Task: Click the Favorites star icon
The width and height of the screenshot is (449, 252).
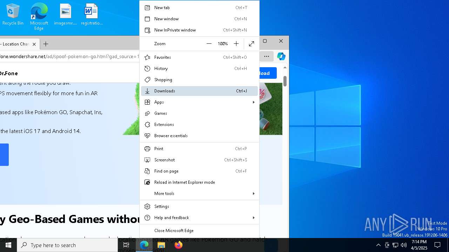Action: coord(147,57)
